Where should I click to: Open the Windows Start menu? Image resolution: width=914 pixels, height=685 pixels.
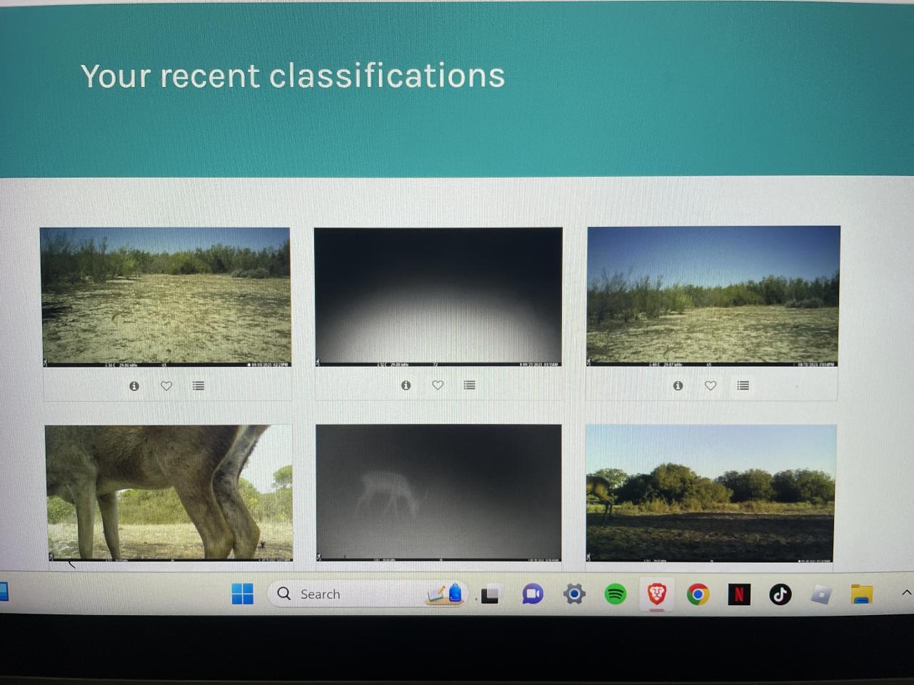coord(243,594)
